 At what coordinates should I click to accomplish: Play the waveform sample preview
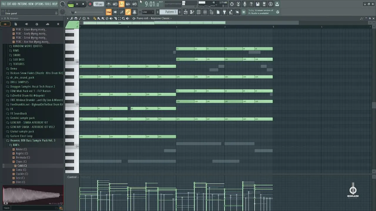click(x=6, y=203)
